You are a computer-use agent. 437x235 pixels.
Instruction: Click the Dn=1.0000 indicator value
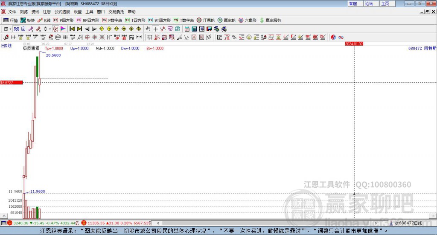(x=130, y=49)
